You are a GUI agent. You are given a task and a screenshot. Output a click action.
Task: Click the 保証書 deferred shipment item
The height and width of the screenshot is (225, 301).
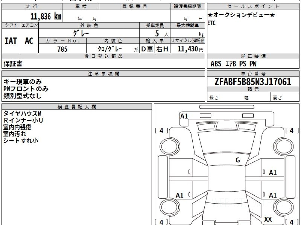pos(13,64)
